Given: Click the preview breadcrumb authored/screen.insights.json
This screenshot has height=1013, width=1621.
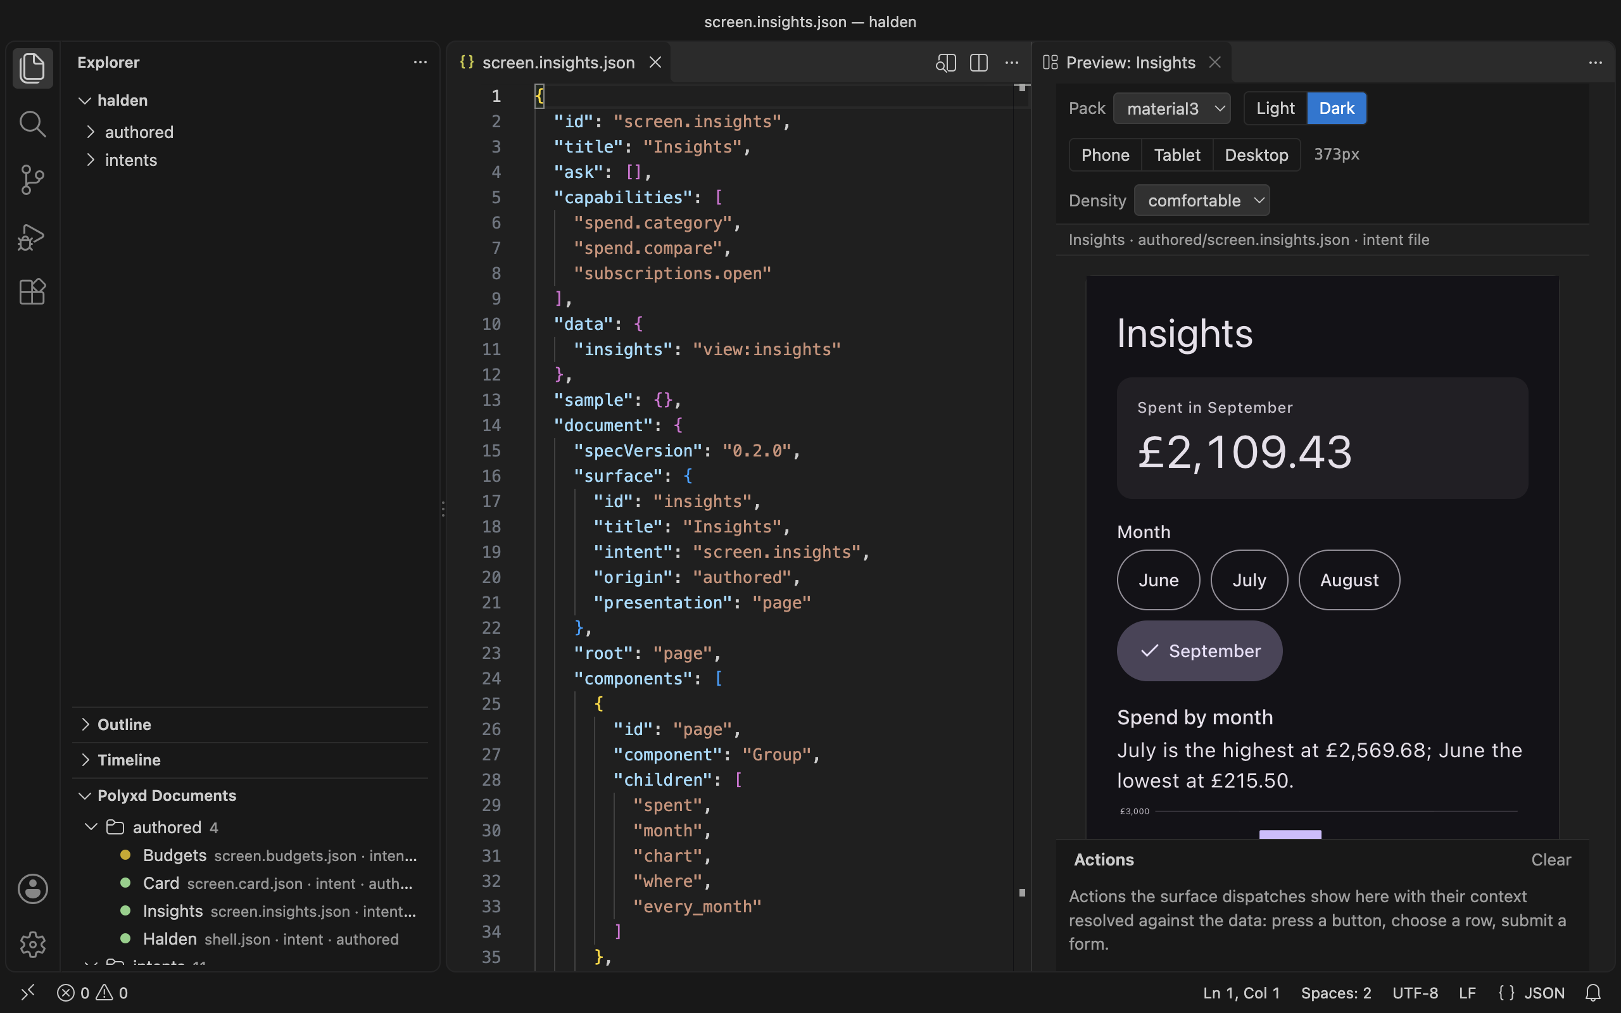Looking at the screenshot, I should click(x=1243, y=240).
